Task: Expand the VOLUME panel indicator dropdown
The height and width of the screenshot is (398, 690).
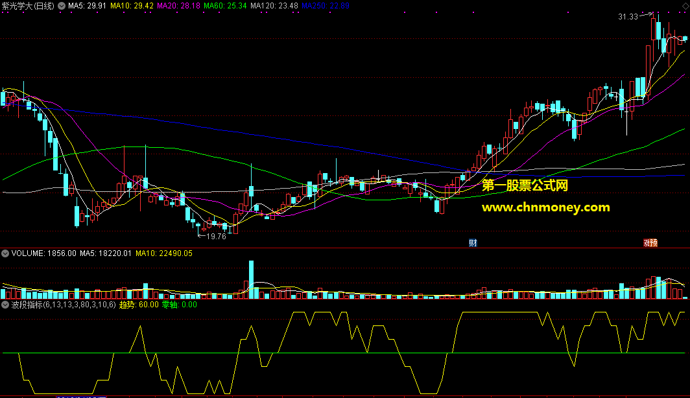Action: (5, 253)
